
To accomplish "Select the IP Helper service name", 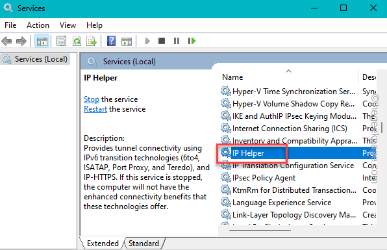I will 248,153.
